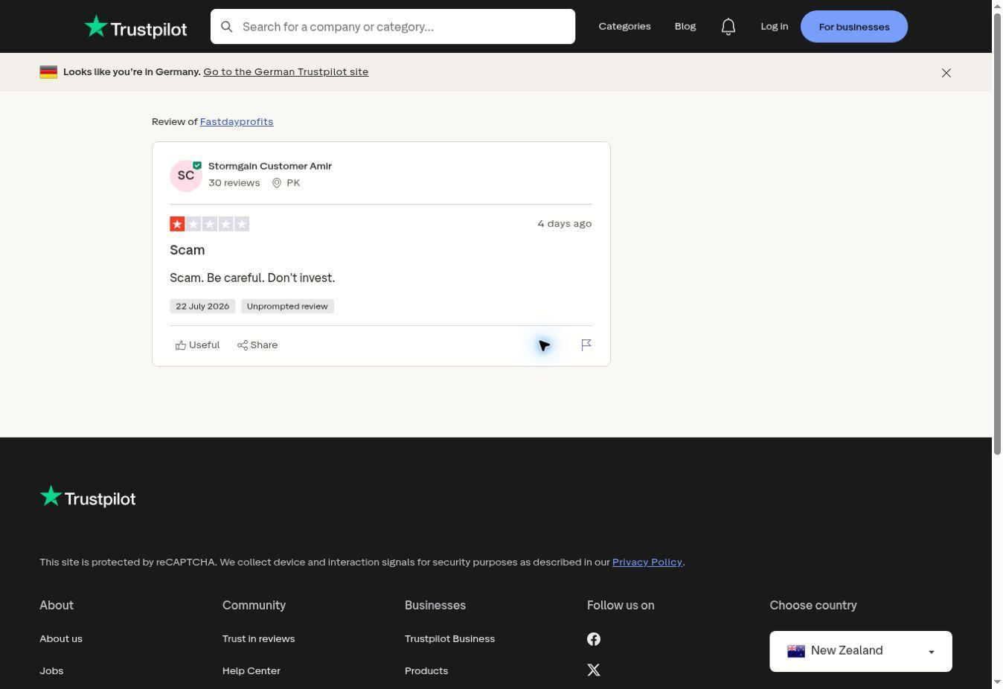Click the 22 July 2026 date tag

click(x=202, y=307)
